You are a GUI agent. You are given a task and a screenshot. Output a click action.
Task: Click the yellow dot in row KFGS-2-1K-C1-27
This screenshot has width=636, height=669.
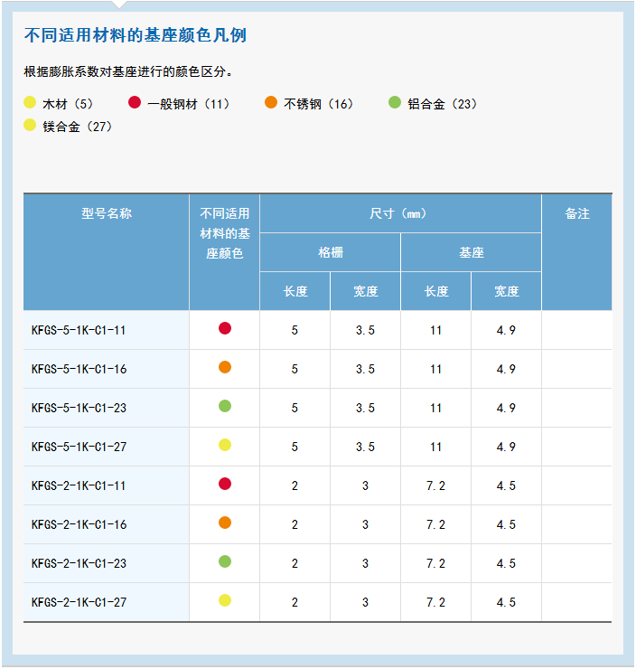(225, 600)
